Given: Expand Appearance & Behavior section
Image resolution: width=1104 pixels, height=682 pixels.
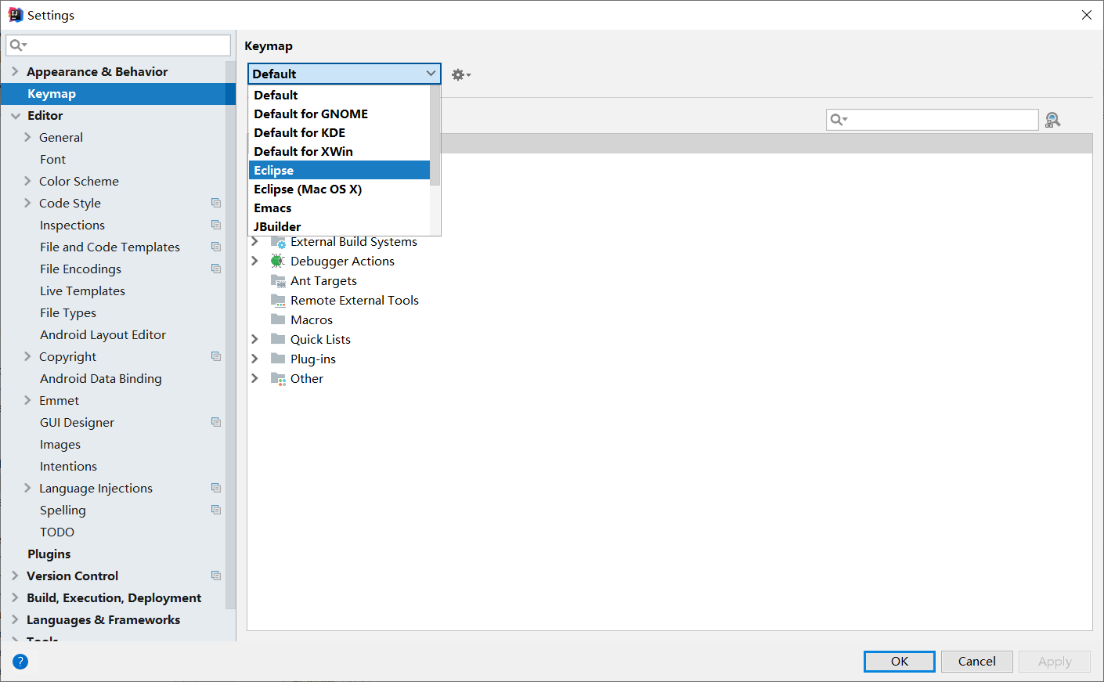Looking at the screenshot, I should pyautogui.click(x=15, y=71).
